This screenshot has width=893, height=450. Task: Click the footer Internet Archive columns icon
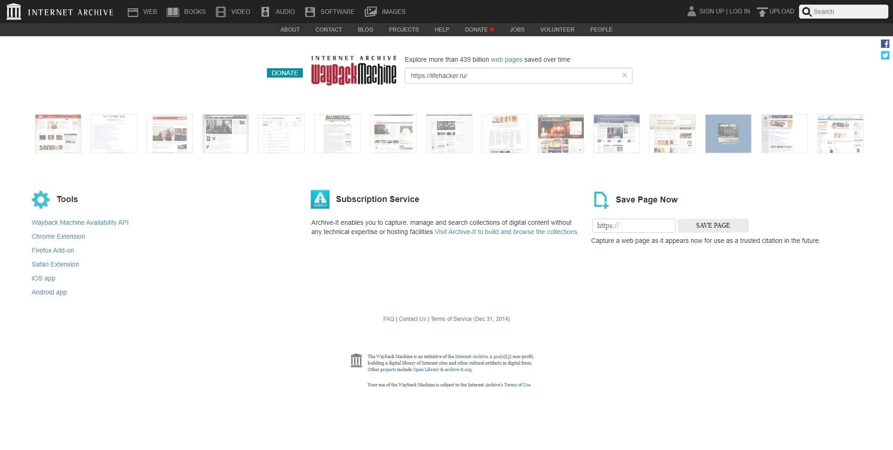tap(356, 360)
